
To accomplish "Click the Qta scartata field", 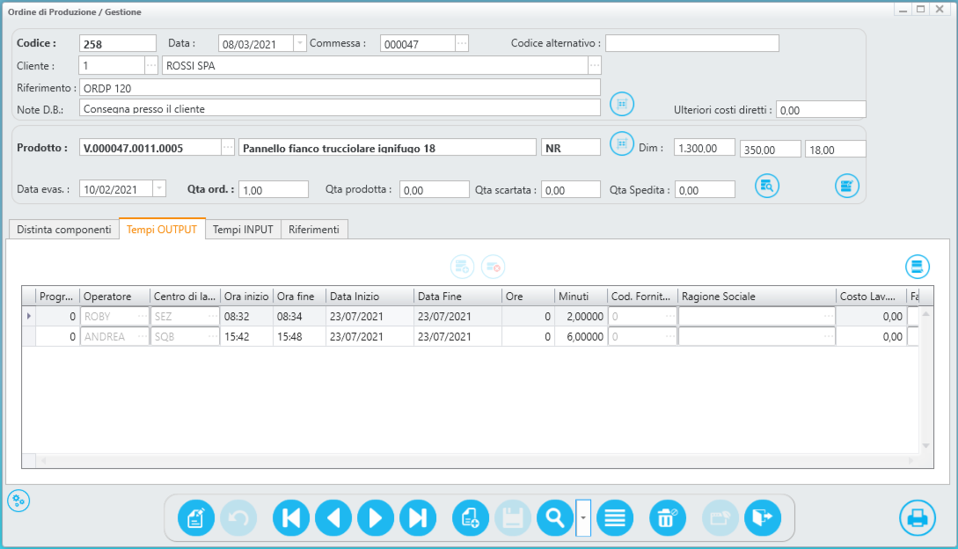I will [571, 189].
